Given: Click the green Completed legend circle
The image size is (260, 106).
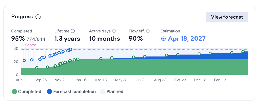Looking at the screenshot, I should tap(14, 91).
